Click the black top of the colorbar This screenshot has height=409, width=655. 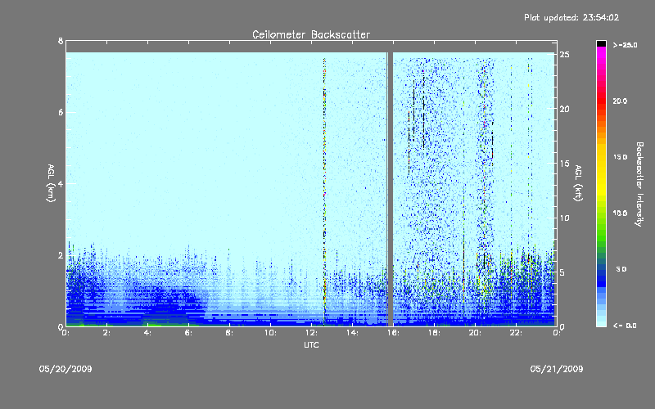pyautogui.click(x=601, y=43)
